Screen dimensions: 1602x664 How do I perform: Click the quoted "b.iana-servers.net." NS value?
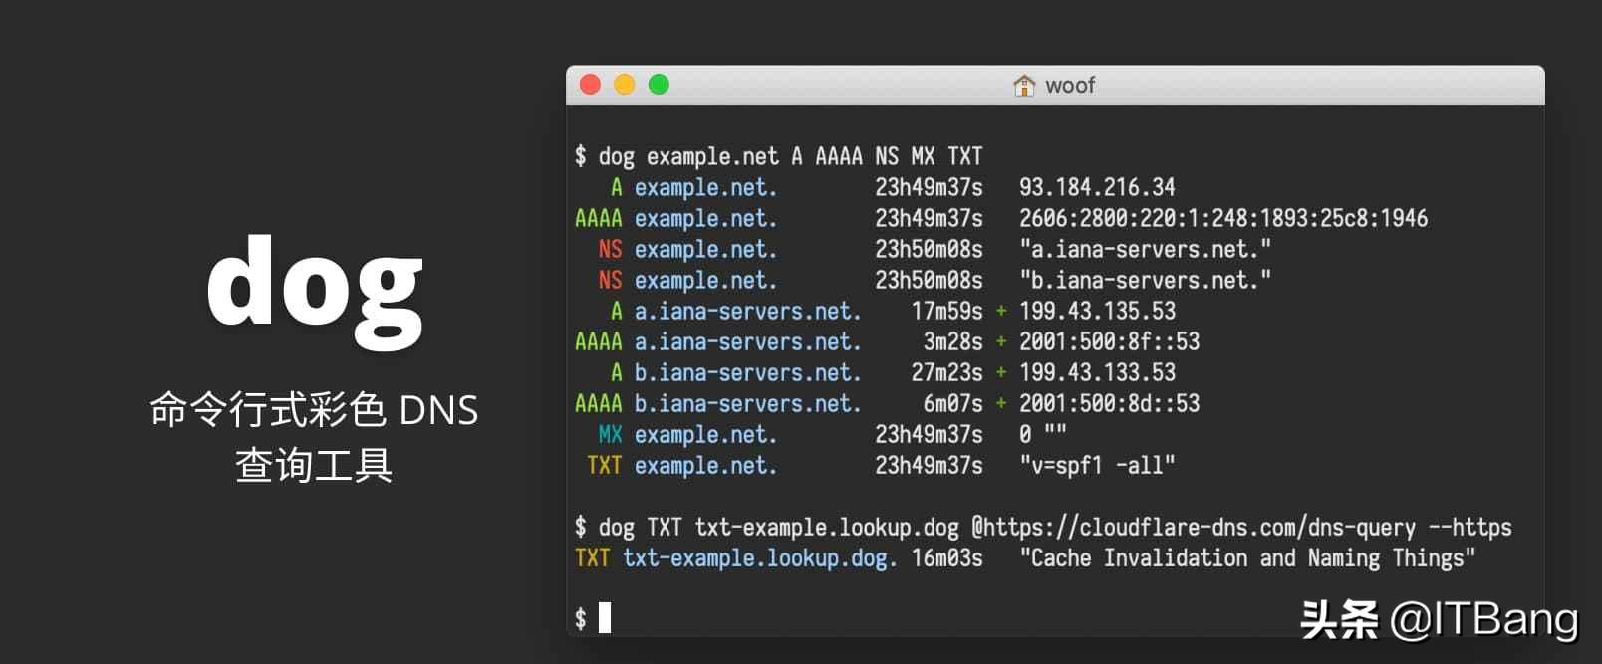[x=1145, y=280]
